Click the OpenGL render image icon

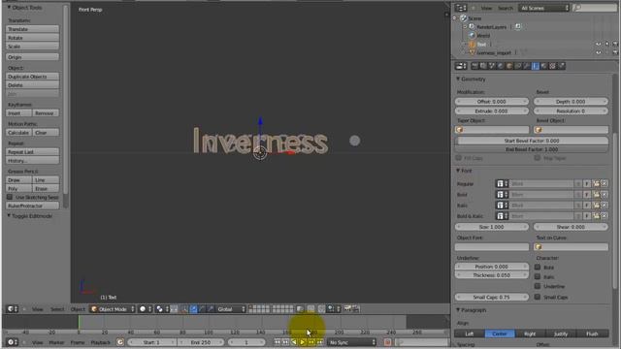click(348, 308)
